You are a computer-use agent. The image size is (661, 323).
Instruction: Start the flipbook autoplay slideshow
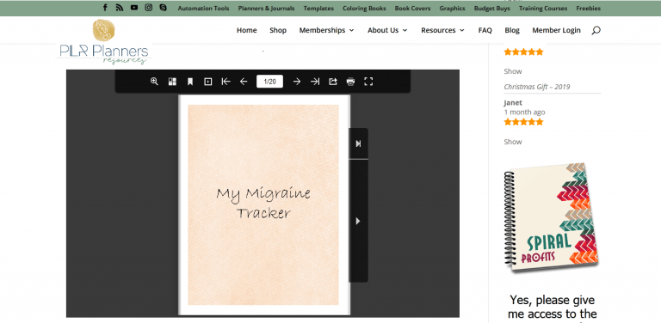207,82
